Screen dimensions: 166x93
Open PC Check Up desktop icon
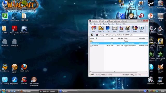point(5,81)
